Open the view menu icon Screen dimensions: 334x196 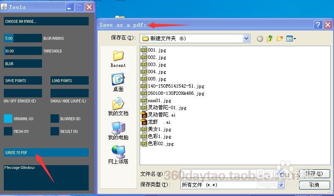point(291,39)
